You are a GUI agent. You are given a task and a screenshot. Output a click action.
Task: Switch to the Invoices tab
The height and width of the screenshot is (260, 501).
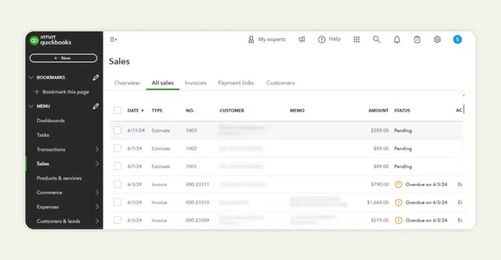coord(196,83)
